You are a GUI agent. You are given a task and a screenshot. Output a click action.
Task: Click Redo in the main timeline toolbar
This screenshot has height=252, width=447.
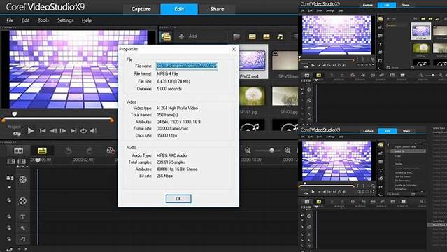(90, 150)
